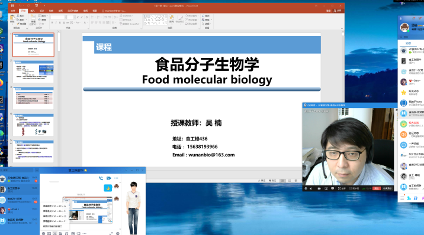Click the end-call button in QQ call window
The image size is (424, 235).
click(387, 188)
